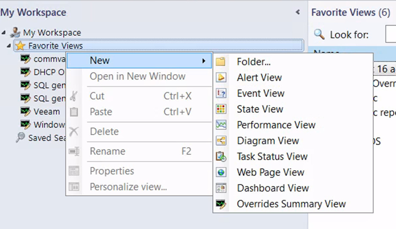Collapse the Favorite Views tree arrow

(9, 45)
